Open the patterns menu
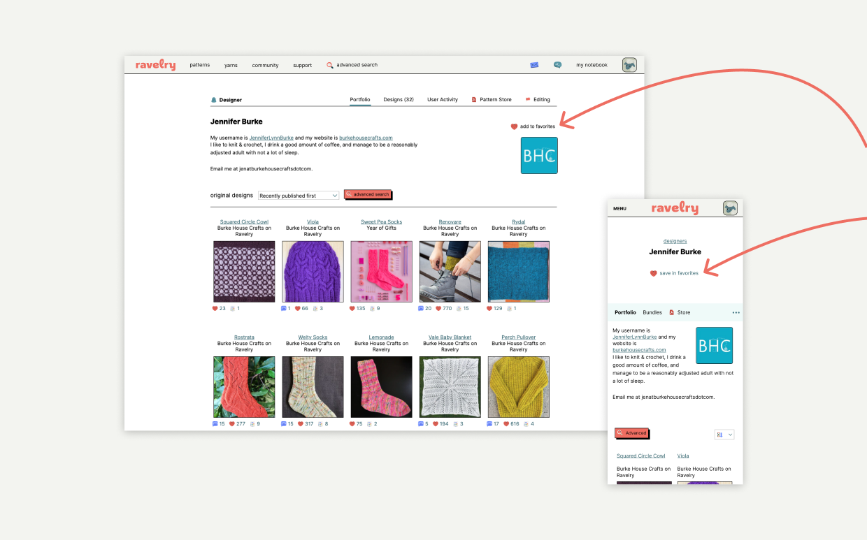Screen dimensions: 867x540 [x=199, y=65]
